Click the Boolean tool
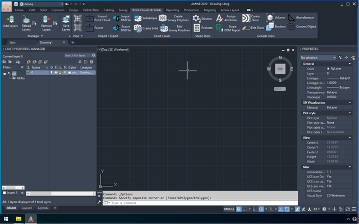The height and width of the screenshot is (224, 359). tap(275, 27)
